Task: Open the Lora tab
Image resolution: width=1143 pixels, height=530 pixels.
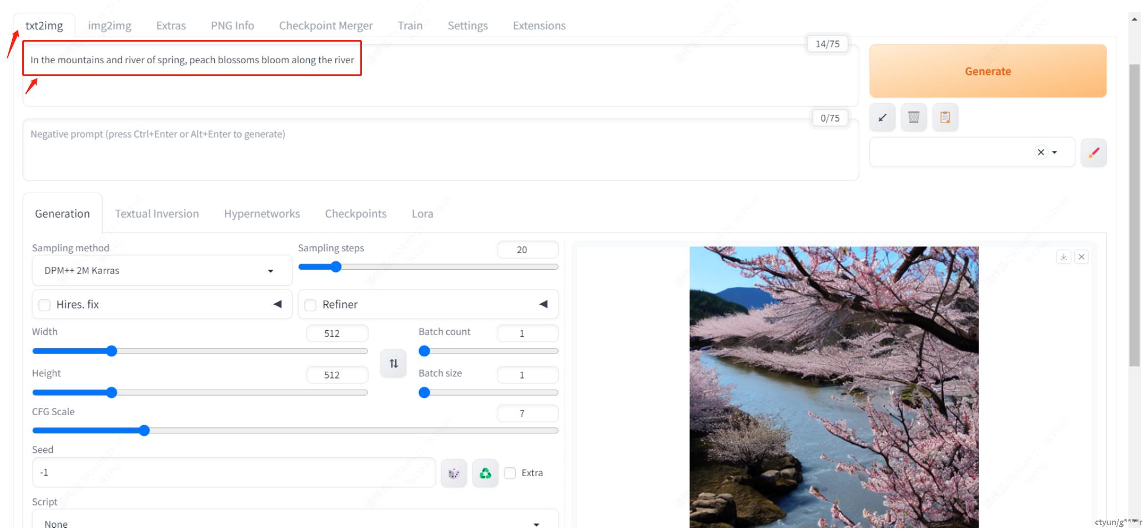Action: click(422, 214)
